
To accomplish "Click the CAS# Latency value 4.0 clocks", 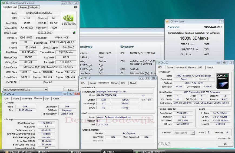I will coord(46,130).
